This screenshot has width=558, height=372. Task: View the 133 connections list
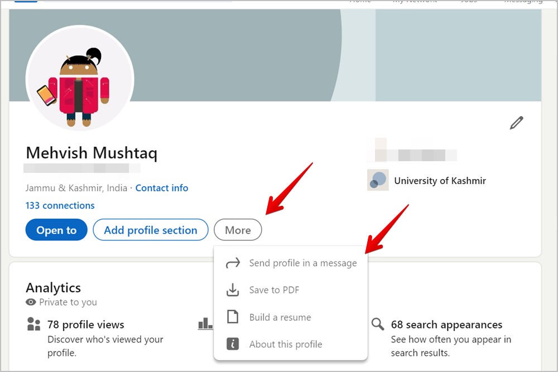tap(60, 205)
